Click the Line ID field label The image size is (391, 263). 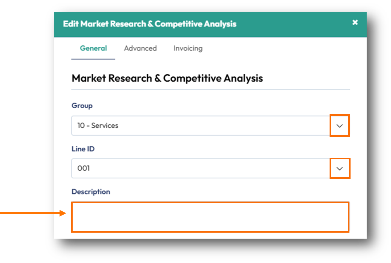click(x=83, y=149)
